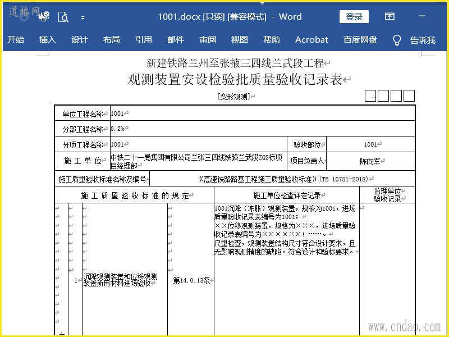The width and height of the screenshot is (449, 337).
Task: Click the 0.2% value cell
Action: tap(263, 129)
